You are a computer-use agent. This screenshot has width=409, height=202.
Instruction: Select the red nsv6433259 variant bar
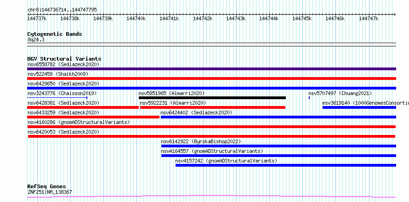(93, 117)
